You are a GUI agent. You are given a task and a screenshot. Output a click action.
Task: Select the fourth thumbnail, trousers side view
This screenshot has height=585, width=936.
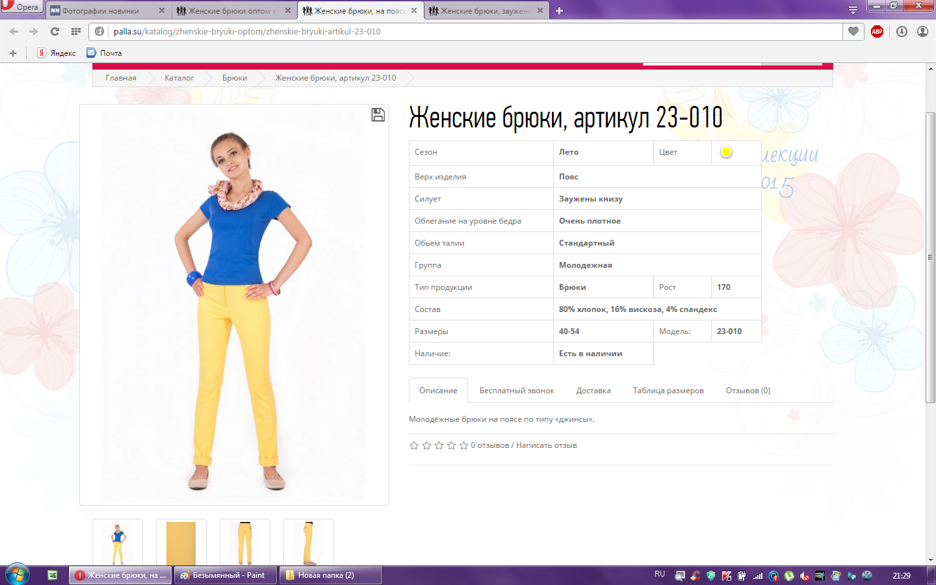[x=309, y=543]
